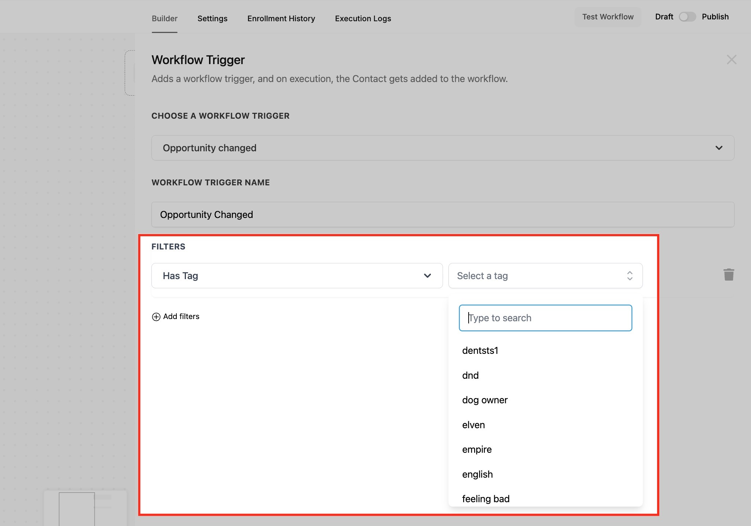Screen dimensions: 751x526
Task: Choose the dentsts1 tag option
Action: 480,351
